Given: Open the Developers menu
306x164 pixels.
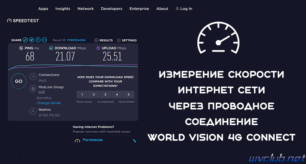Looking at the screenshot, I should click(x=111, y=9).
